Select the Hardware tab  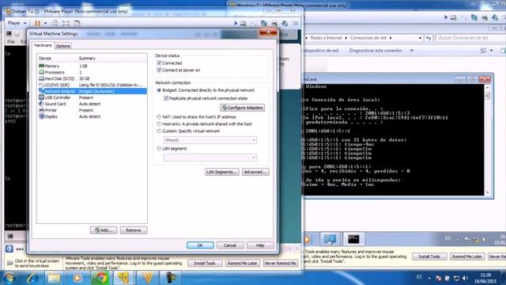click(43, 46)
